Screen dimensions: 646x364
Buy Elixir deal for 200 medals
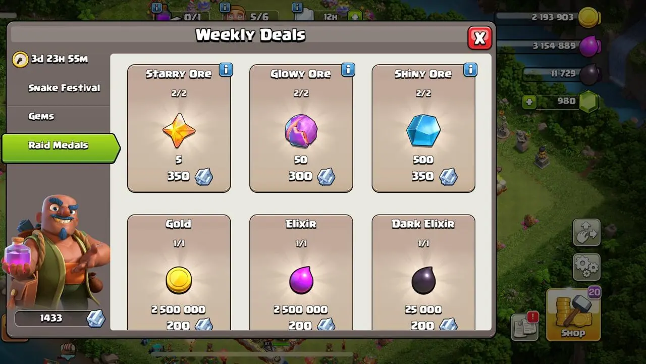point(301,273)
